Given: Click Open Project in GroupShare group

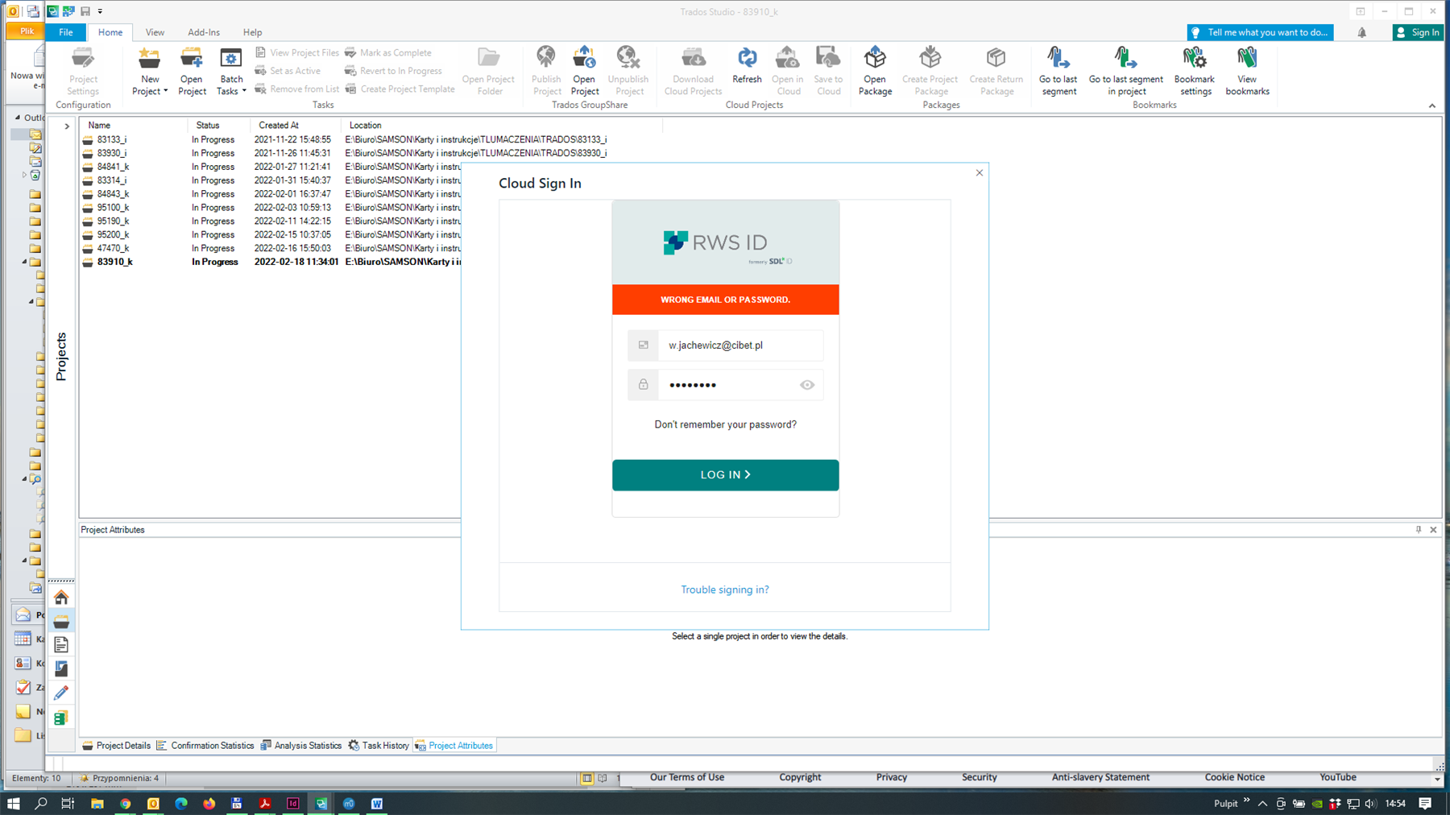Looking at the screenshot, I should (584, 71).
